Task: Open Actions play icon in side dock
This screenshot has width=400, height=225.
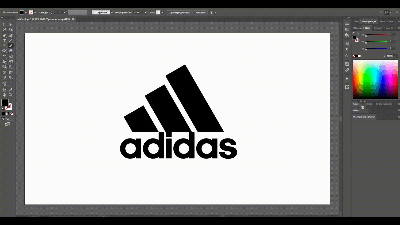Action: [347, 78]
